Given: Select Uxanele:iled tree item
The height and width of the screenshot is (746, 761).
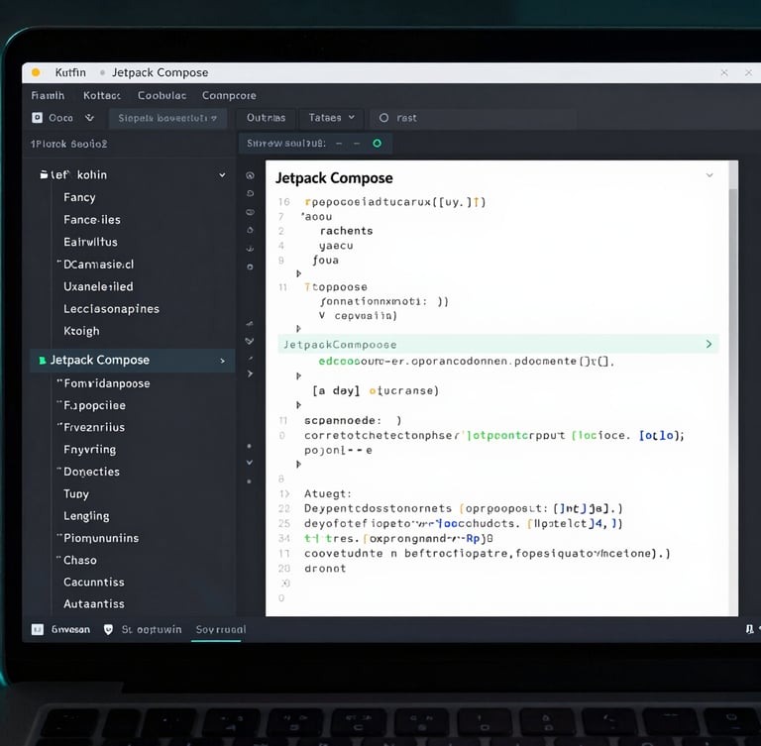Looking at the screenshot, I should point(98,287).
